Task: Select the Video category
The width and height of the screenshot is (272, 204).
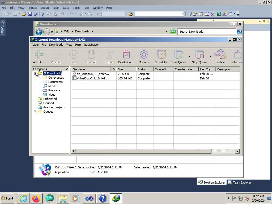Action: [x=52, y=95]
